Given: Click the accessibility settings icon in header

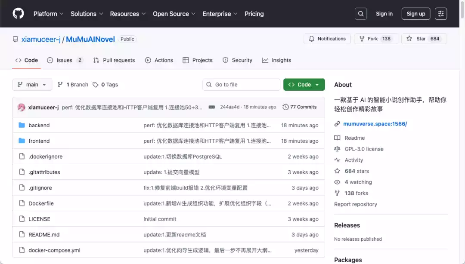Looking at the screenshot, I should tap(441, 14).
